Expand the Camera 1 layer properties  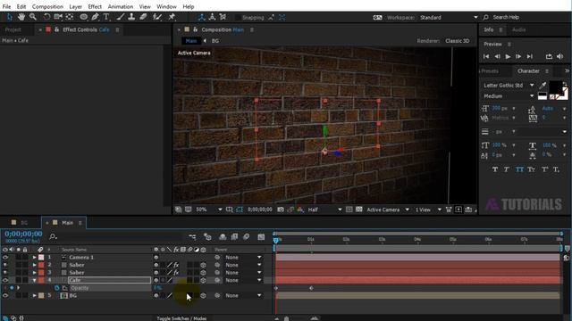coord(34,258)
